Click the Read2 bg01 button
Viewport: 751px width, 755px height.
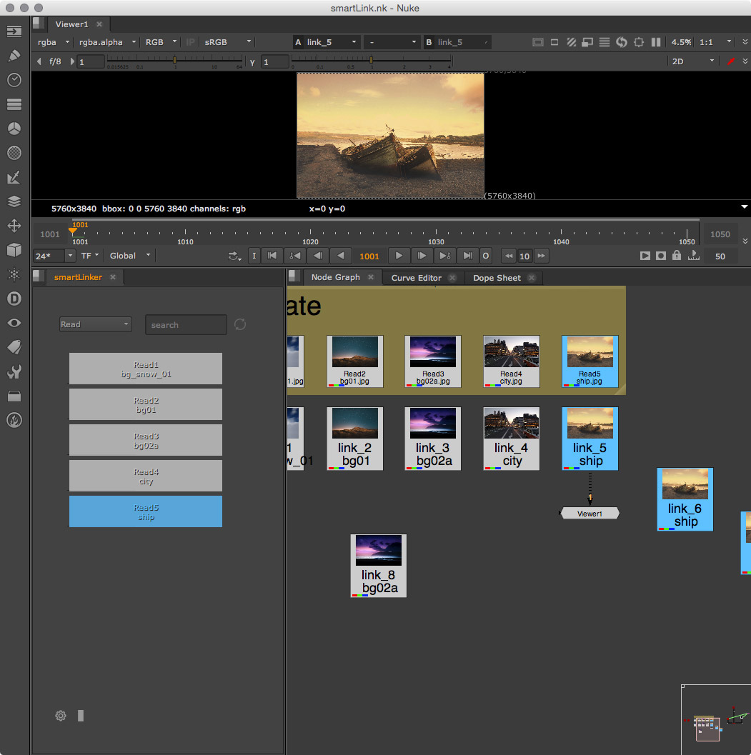[146, 405]
